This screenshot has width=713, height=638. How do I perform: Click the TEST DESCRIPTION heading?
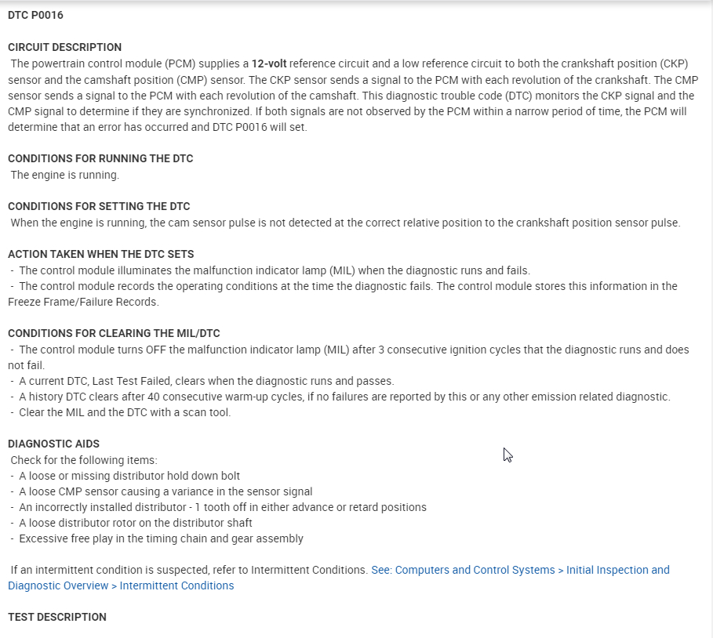[x=56, y=617]
